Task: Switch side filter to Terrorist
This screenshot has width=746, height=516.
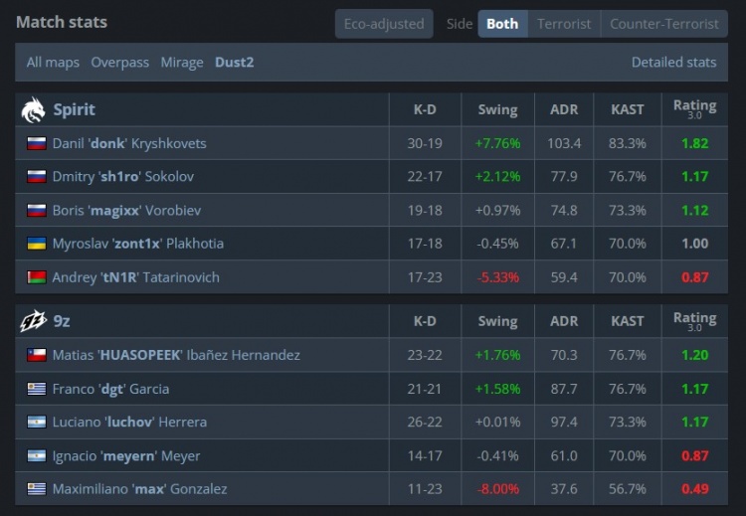Action: coord(564,24)
